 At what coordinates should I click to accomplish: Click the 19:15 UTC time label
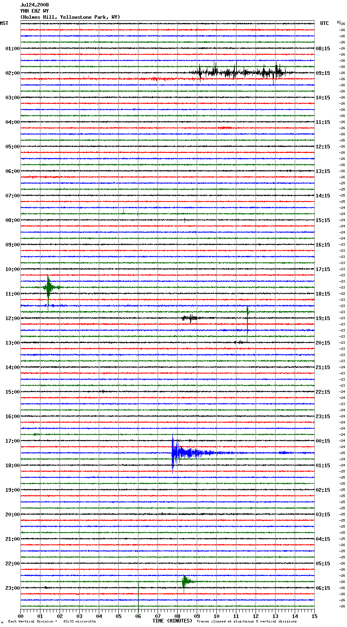[323, 318]
